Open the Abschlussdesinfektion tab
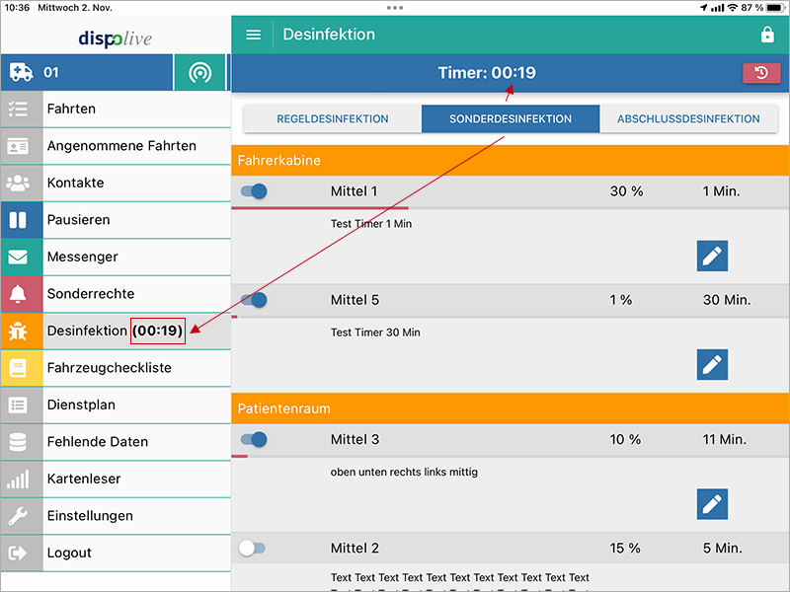This screenshot has width=790, height=592. click(x=688, y=118)
